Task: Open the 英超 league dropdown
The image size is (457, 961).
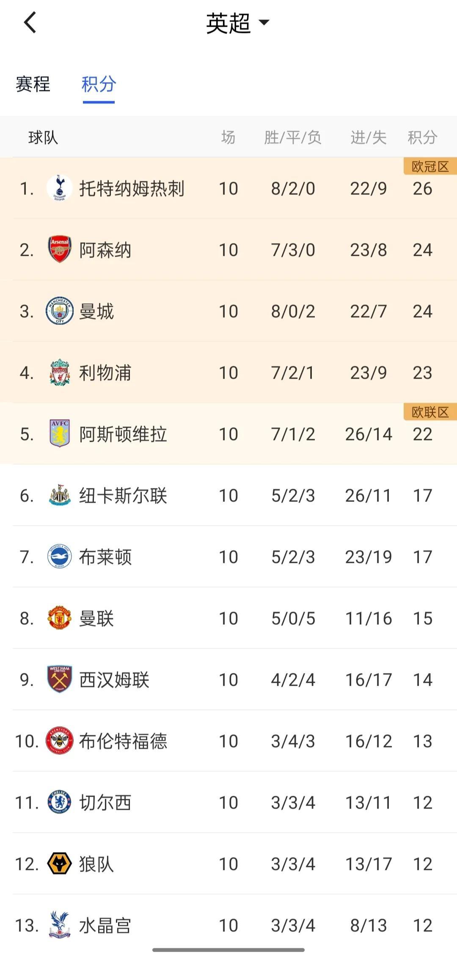Action: point(237,23)
